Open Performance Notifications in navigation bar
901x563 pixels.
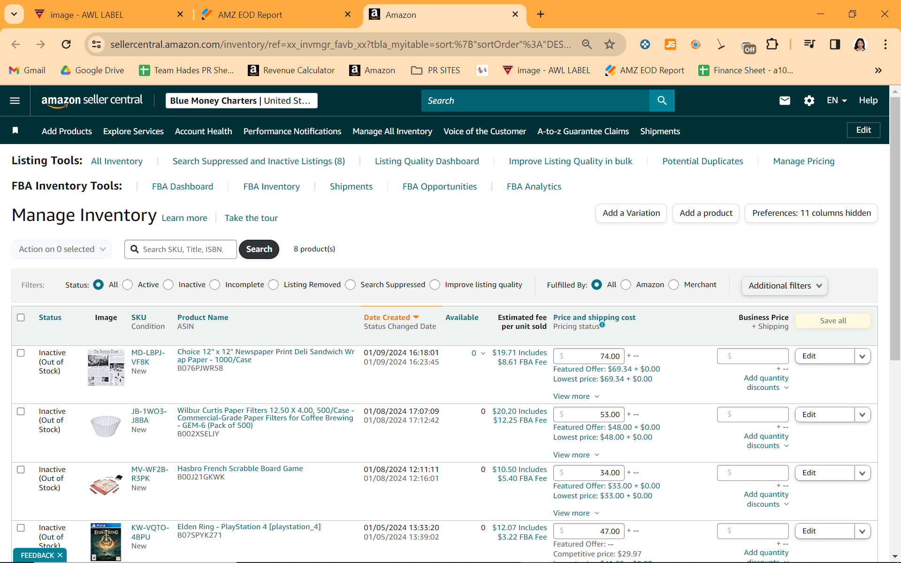pyautogui.click(x=292, y=131)
